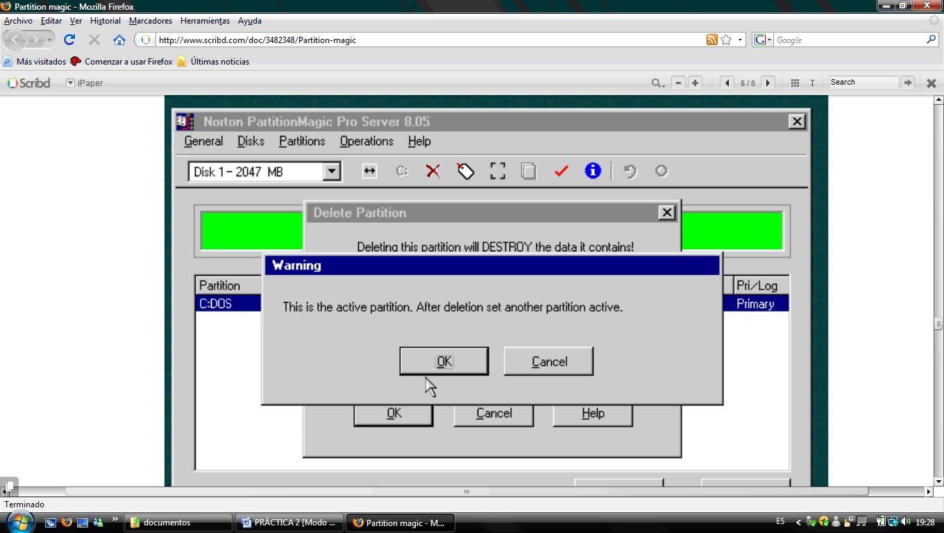Screen dimensions: 944x533
Task: Click the Scribd zoom out minus button
Action: (678, 83)
